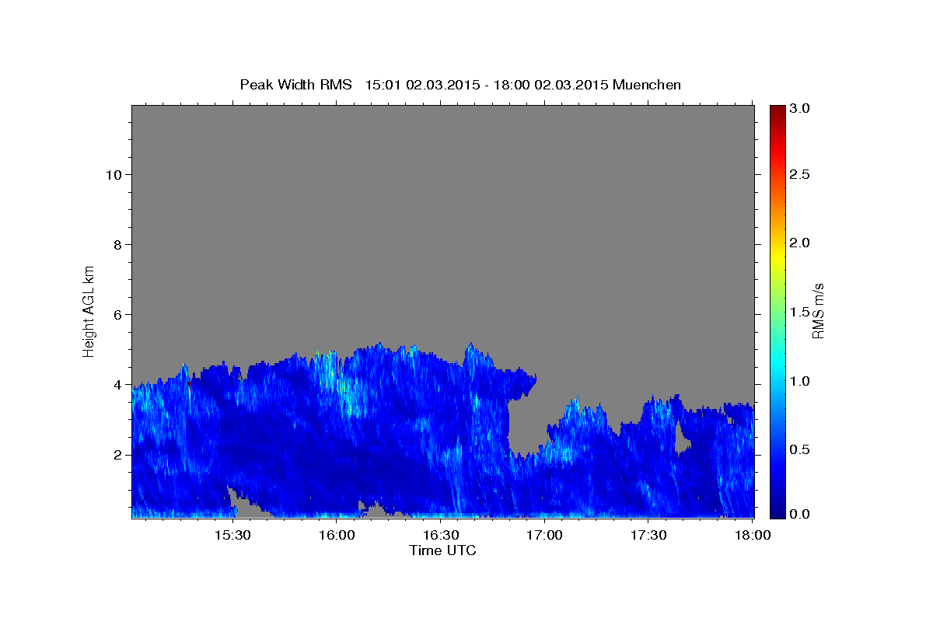The width and height of the screenshot is (933, 622).
Task: Click the colorbar value 1.5
Action: point(798,311)
